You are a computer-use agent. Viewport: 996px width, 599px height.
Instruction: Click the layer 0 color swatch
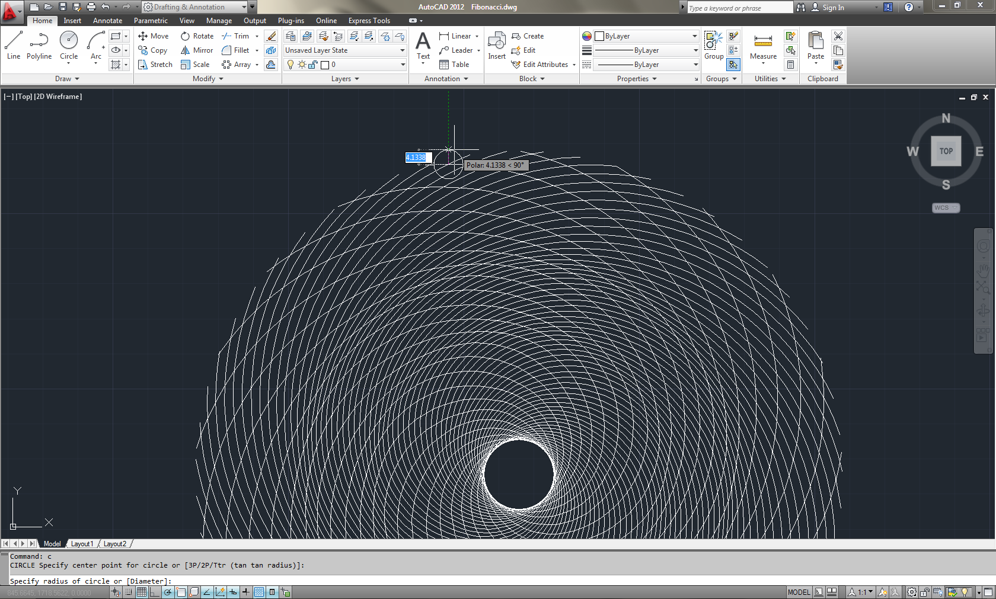tap(325, 65)
